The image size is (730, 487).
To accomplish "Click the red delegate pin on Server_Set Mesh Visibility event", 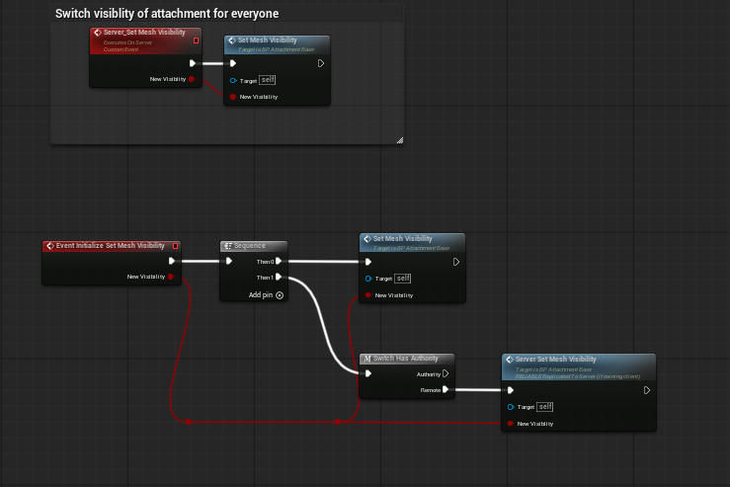I will [x=196, y=41].
